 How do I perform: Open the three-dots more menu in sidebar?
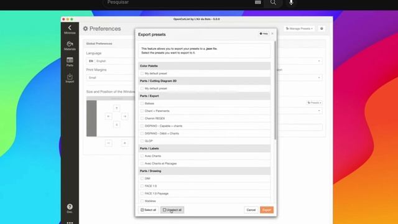tap(70, 223)
